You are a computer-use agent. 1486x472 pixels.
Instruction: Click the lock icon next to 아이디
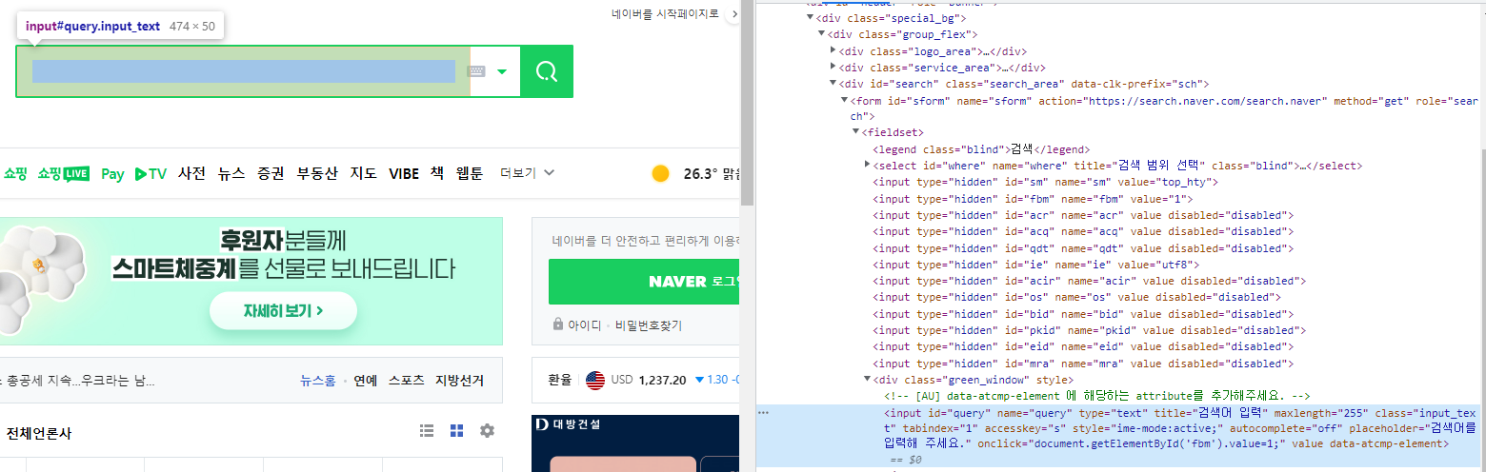[x=558, y=324]
